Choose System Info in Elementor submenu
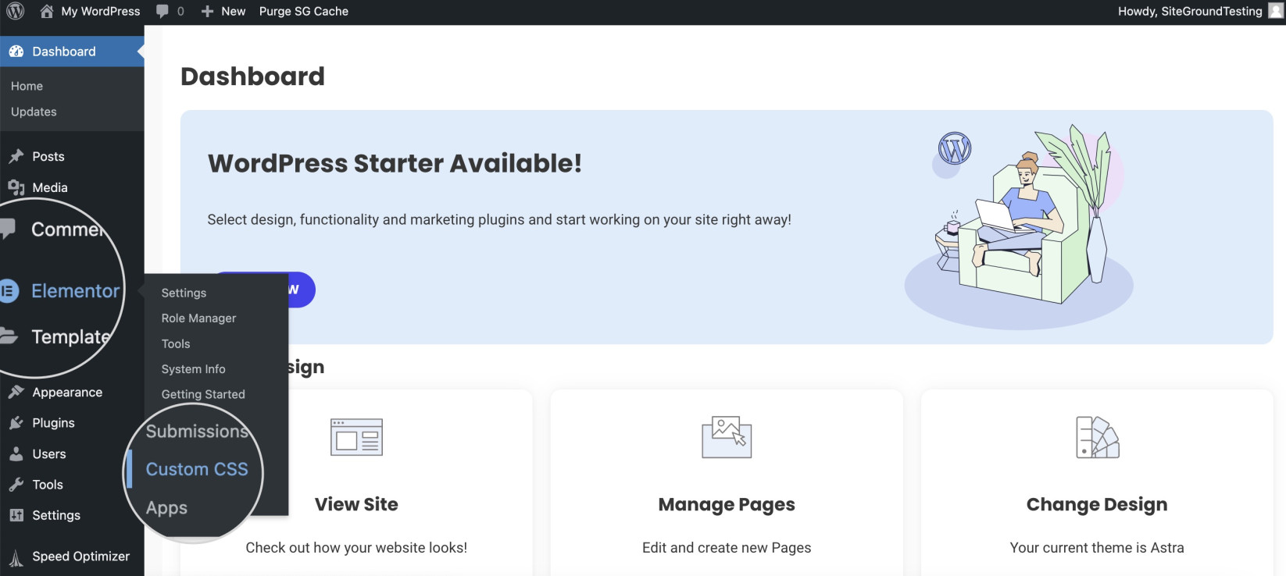Viewport: 1286px width, 576px height. point(193,369)
